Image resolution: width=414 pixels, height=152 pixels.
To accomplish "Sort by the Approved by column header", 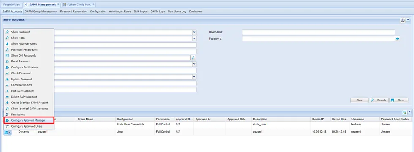I will click(x=210, y=119).
